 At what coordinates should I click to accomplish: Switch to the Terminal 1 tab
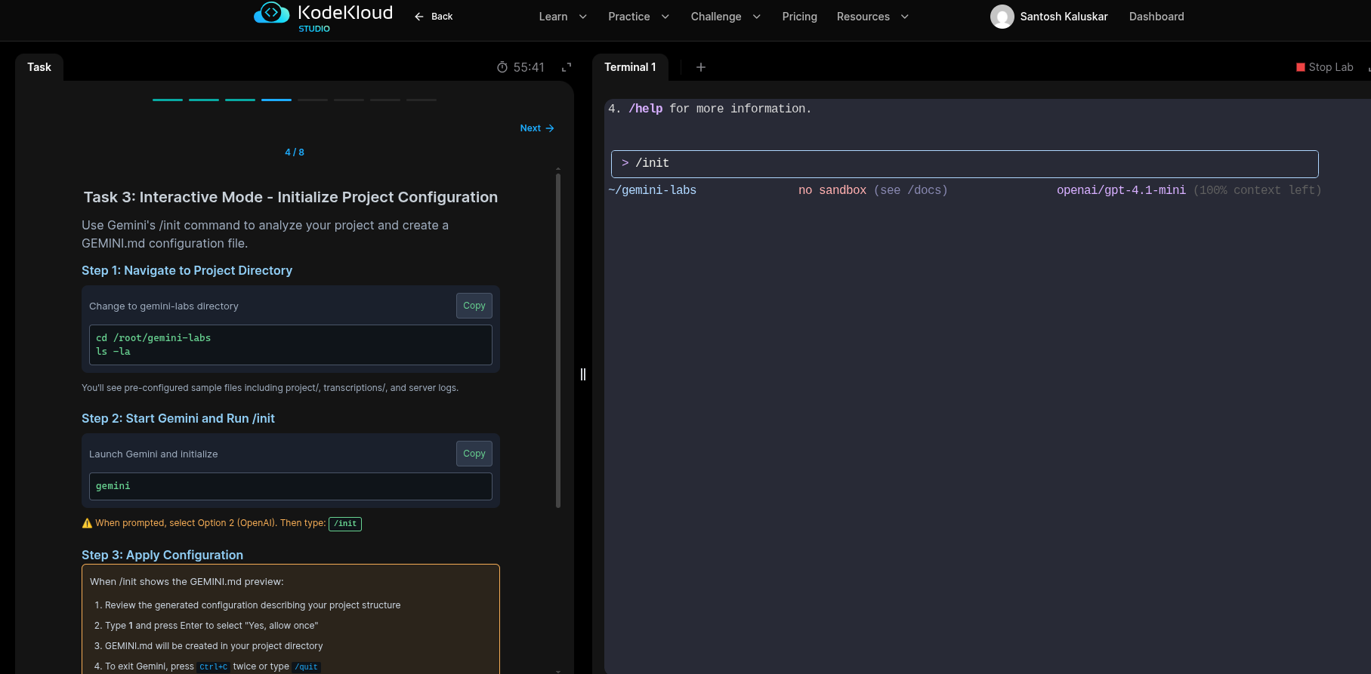pyautogui.click(x=630, y=67)
